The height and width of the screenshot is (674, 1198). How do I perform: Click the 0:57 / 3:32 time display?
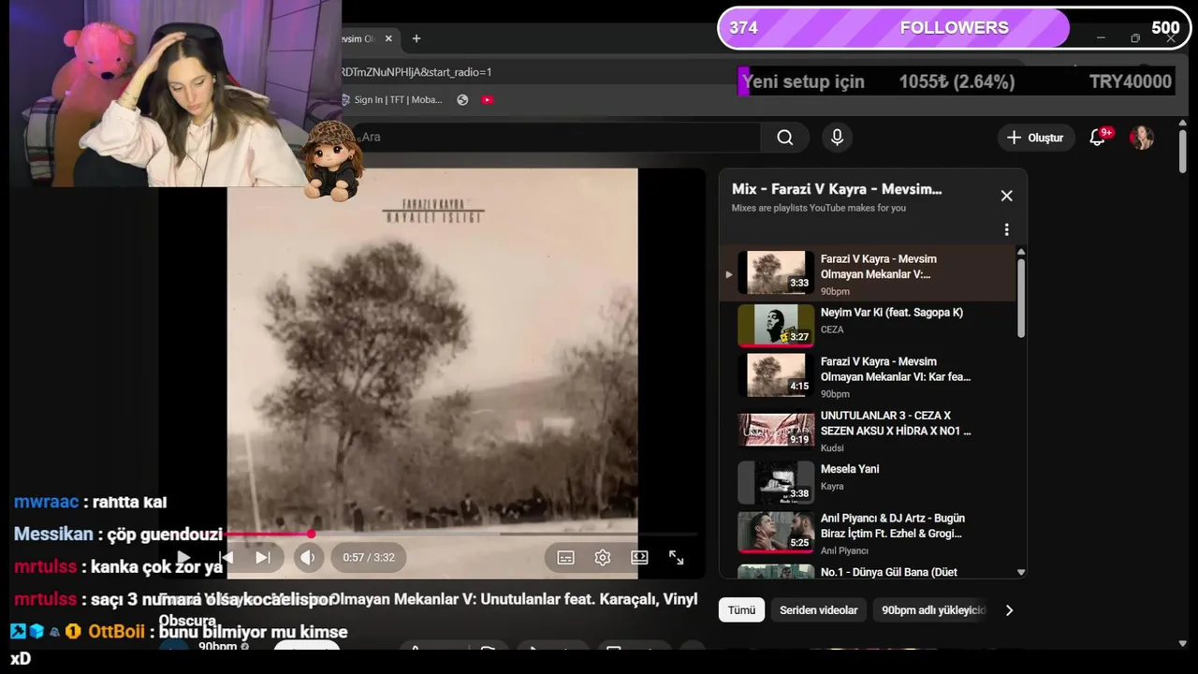coord(369,558)
